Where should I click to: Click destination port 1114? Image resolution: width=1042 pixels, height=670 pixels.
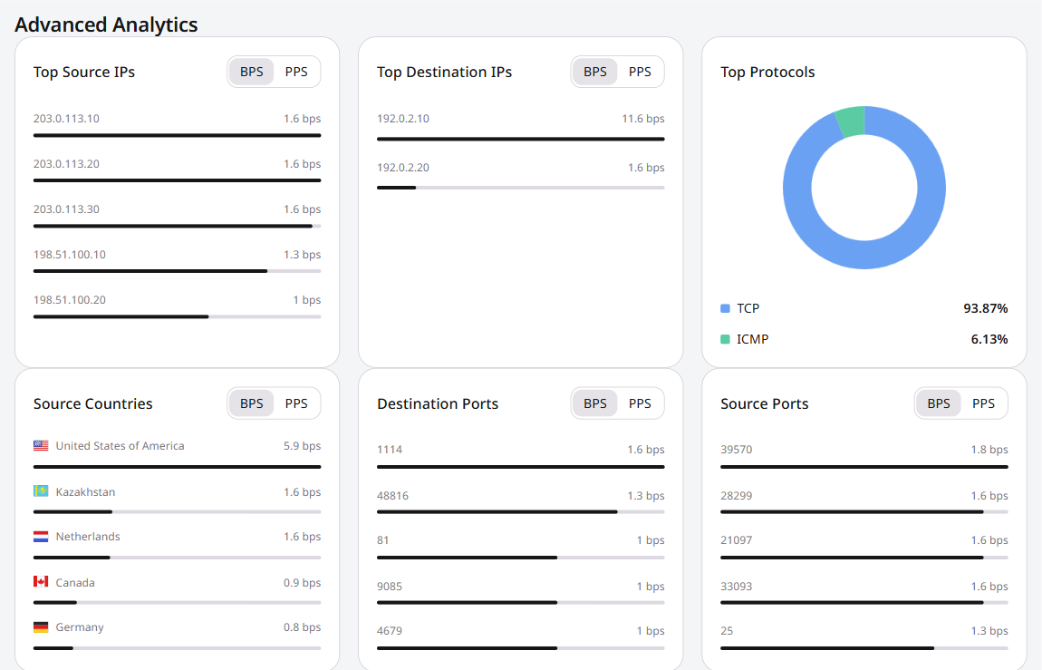[x=390, y=450]
